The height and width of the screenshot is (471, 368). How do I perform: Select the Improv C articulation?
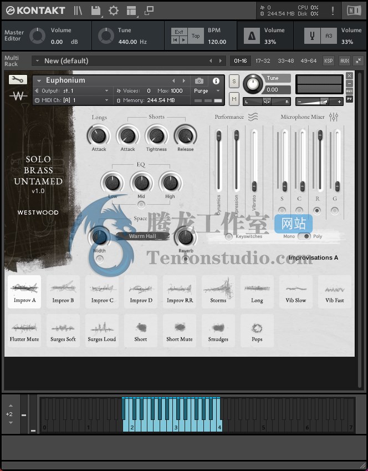tap(102, 291)
